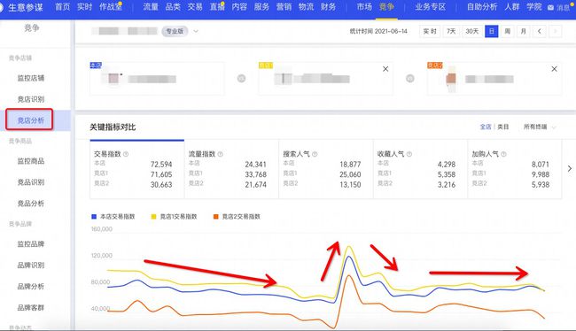Toggle 竞店2交易指数 legend orange swatch
The width and height of the screenshot is (576, 331).
tap(216, 217)
